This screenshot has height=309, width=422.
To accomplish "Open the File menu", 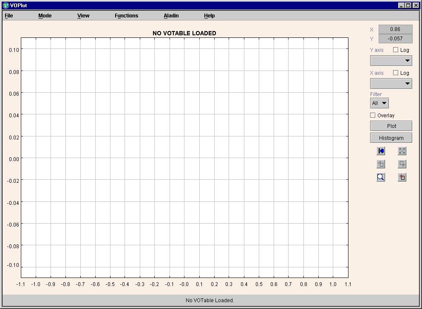I will tap(9, 16).
